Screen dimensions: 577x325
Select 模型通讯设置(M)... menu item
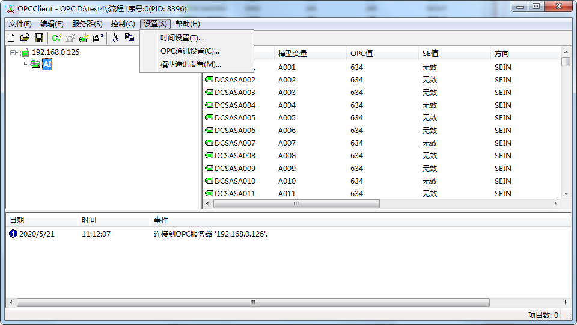pyautogui.click(x=191, y=64)
